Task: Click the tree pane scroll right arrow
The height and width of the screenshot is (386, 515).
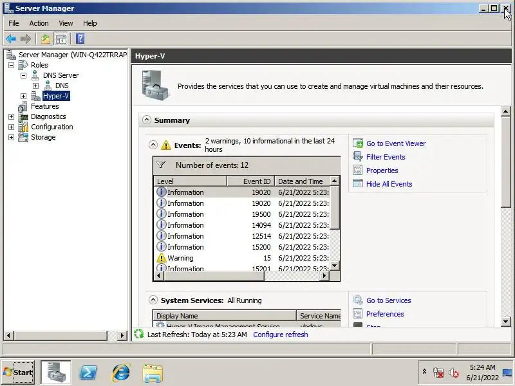Action: tap(122, 335)
